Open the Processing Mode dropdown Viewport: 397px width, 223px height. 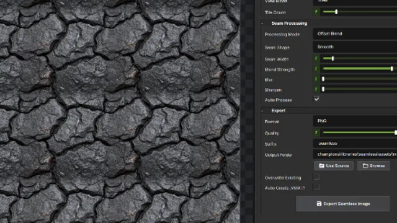pos(355,34)
